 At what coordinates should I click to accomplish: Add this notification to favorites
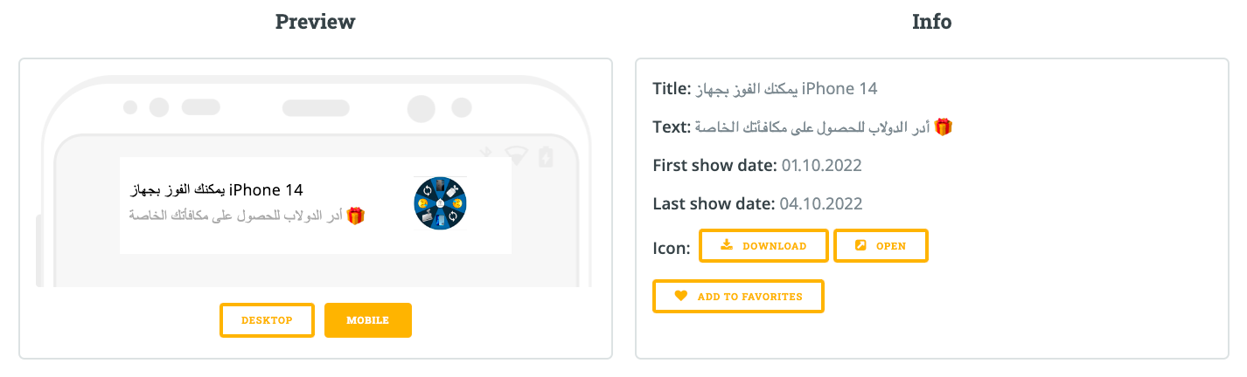(x=738, y=296)
